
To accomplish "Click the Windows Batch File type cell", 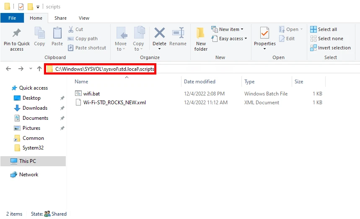I will pos(266,93).
